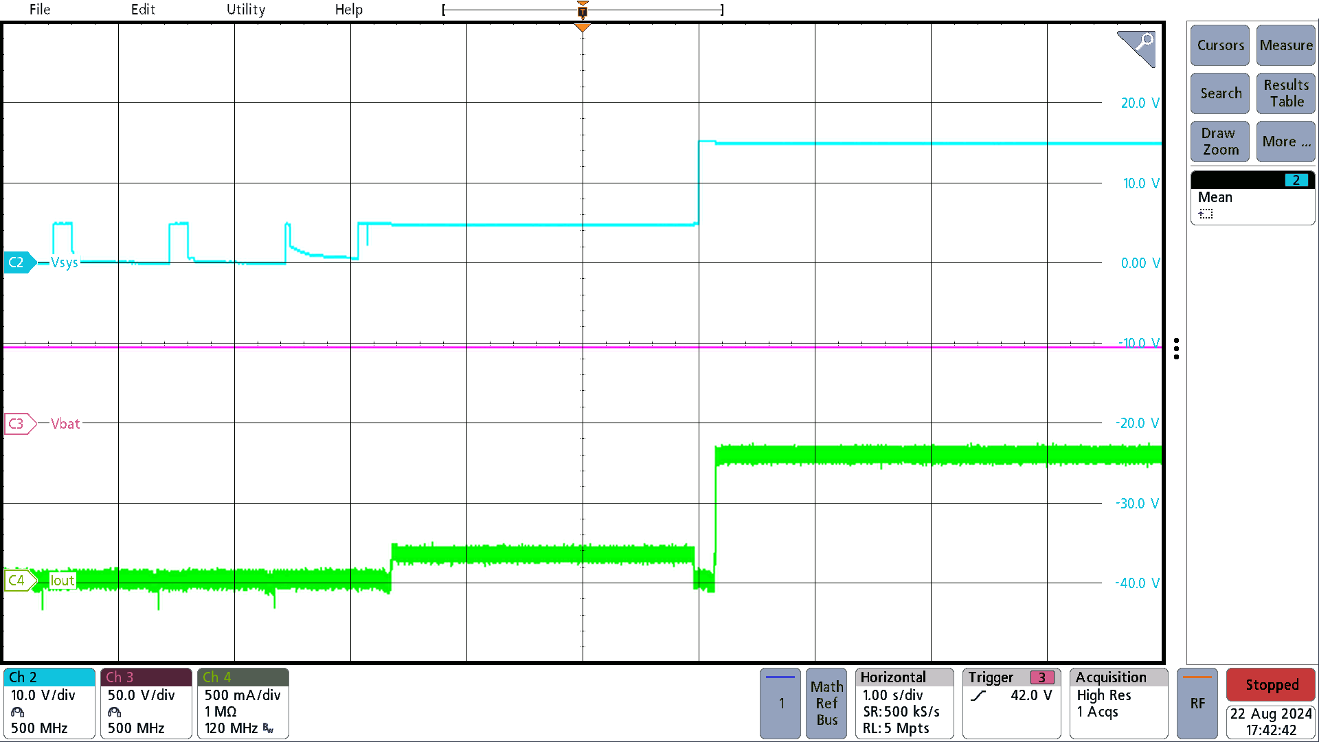Click the 20.0 V vertical scale label
Screen dimensions: 1319x742
(x=1140, y=103)
